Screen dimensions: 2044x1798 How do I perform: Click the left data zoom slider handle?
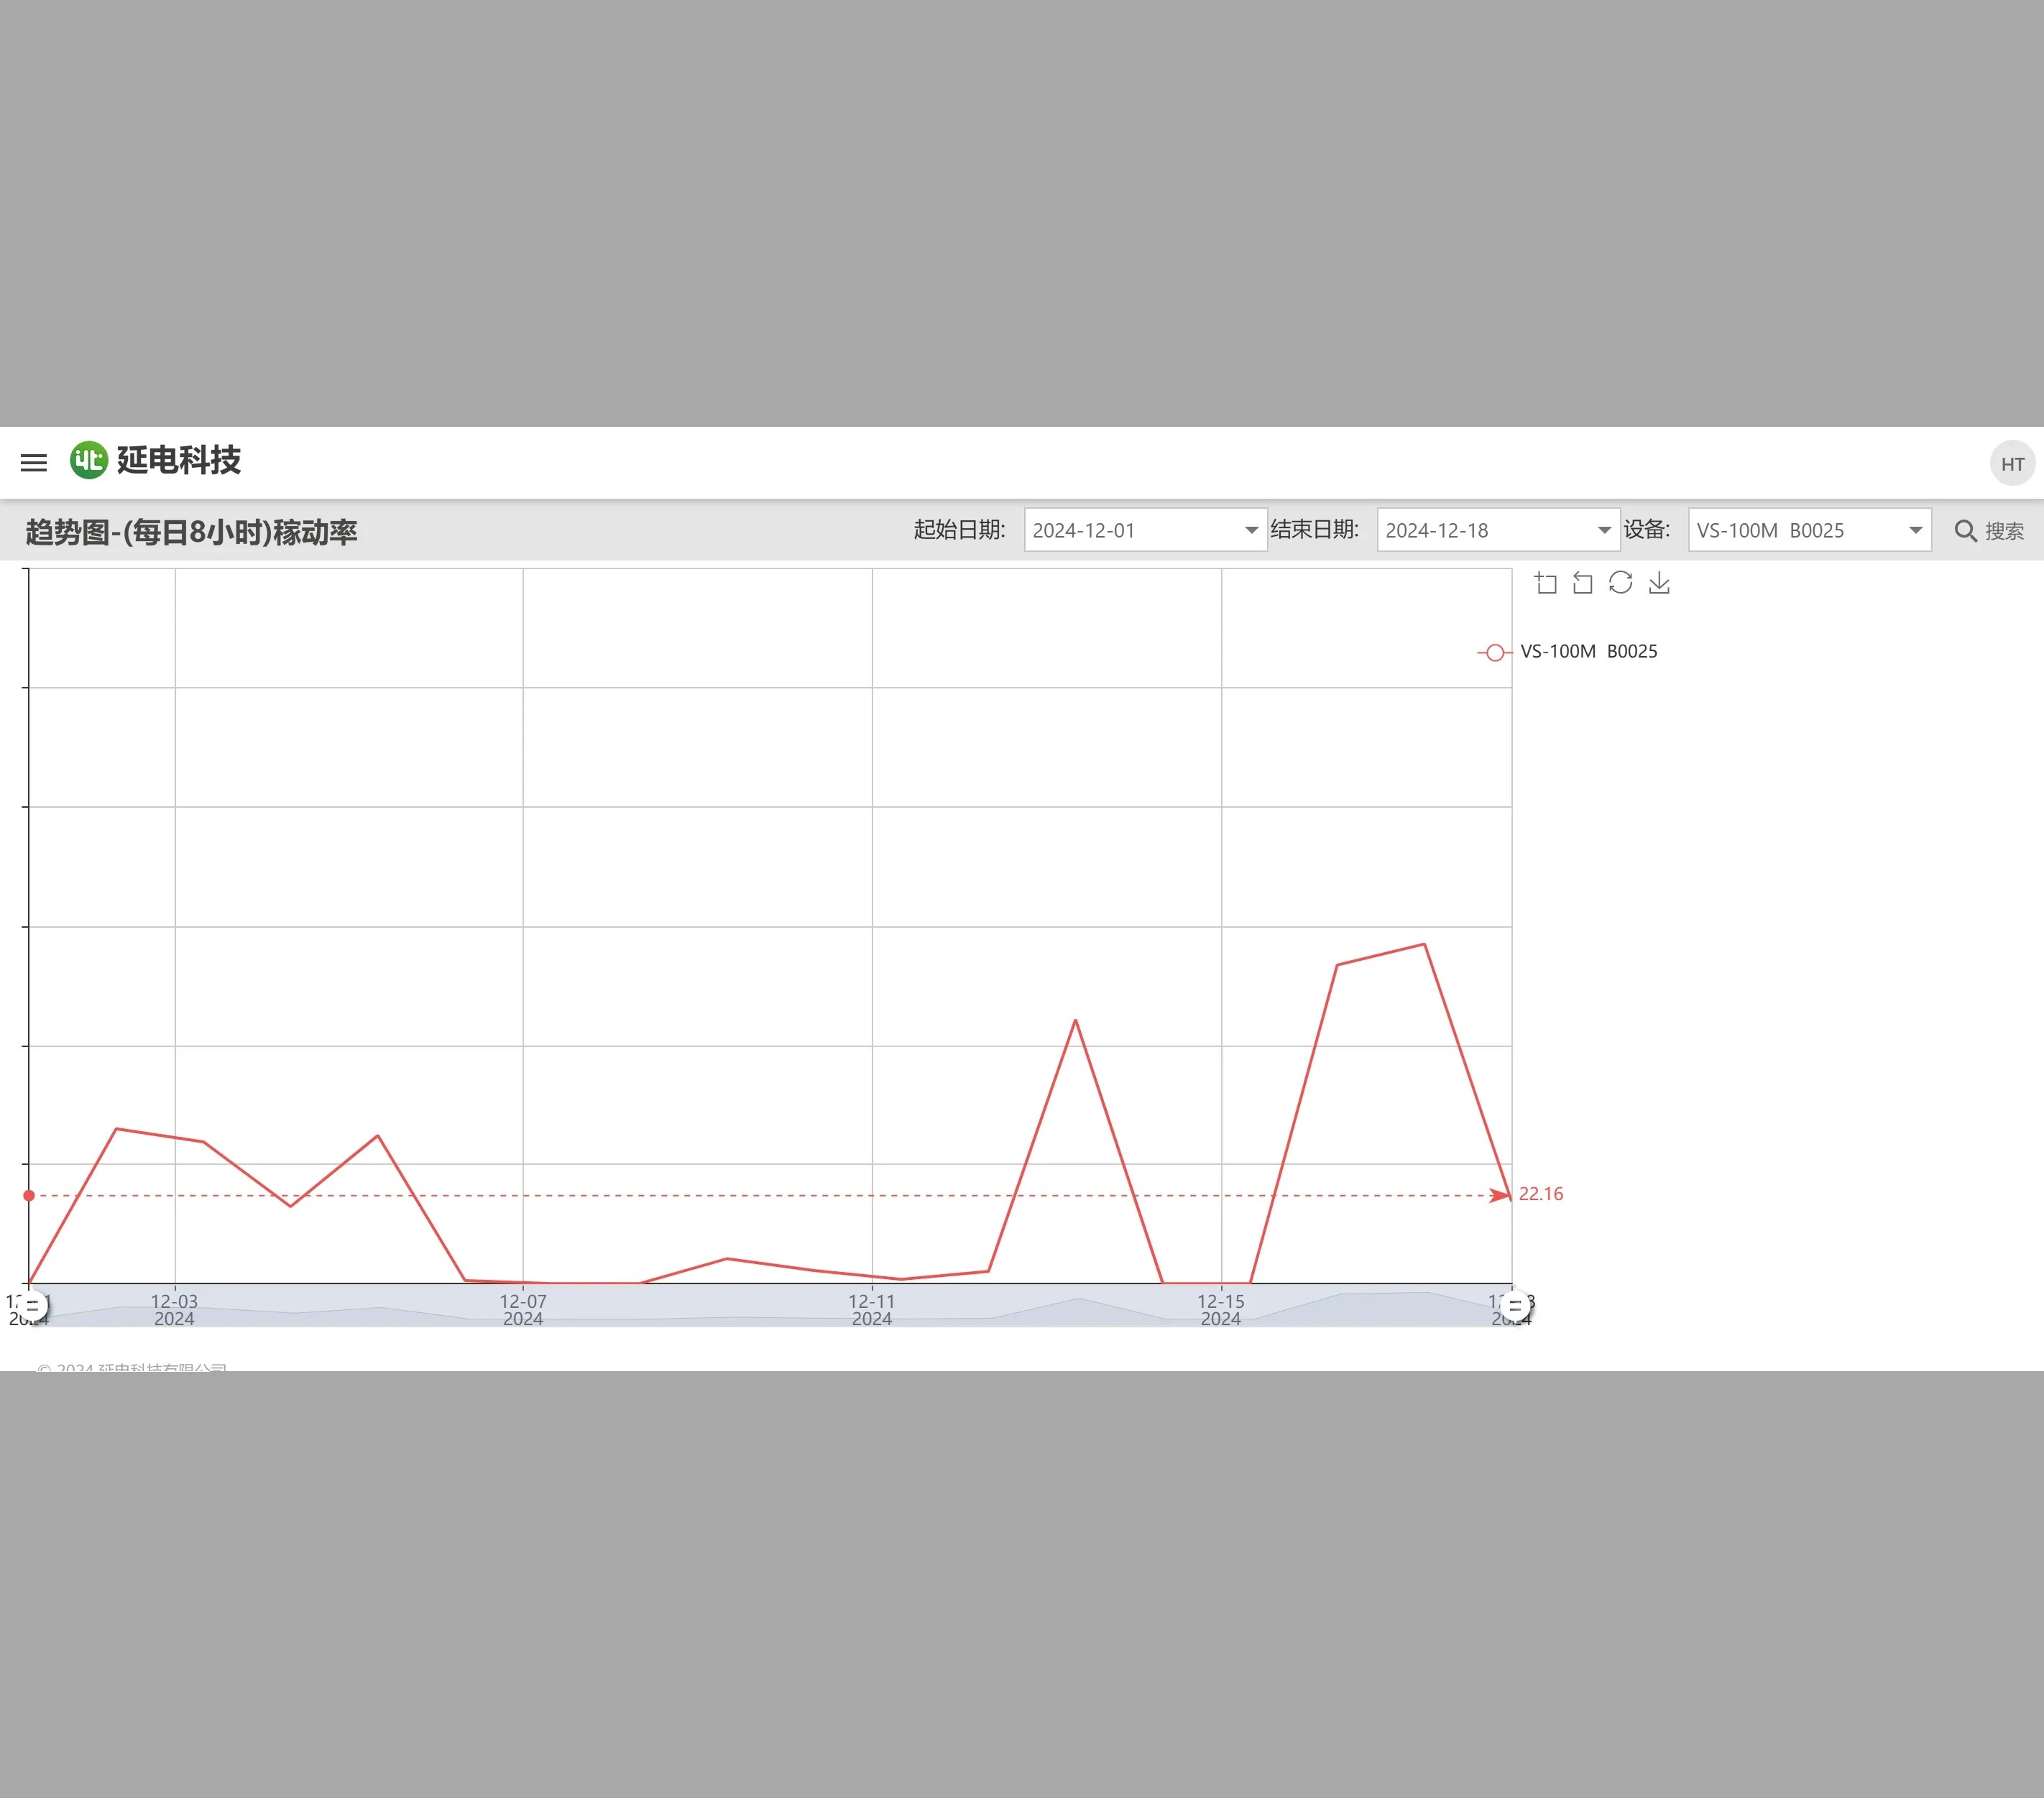pos(32,1306)
